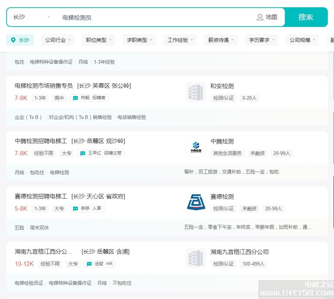
Task: Click 包吃住 keyword tag
Action: click(x=37, y=172)
